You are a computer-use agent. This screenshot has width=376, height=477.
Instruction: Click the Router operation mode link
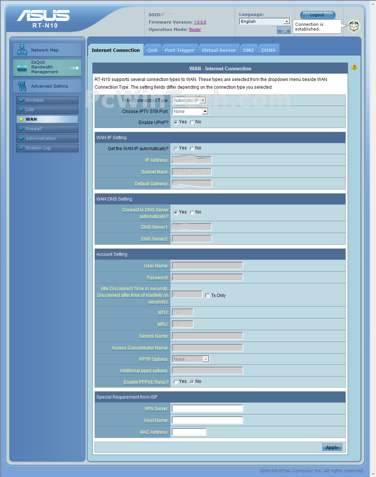[x=195, y=29]
